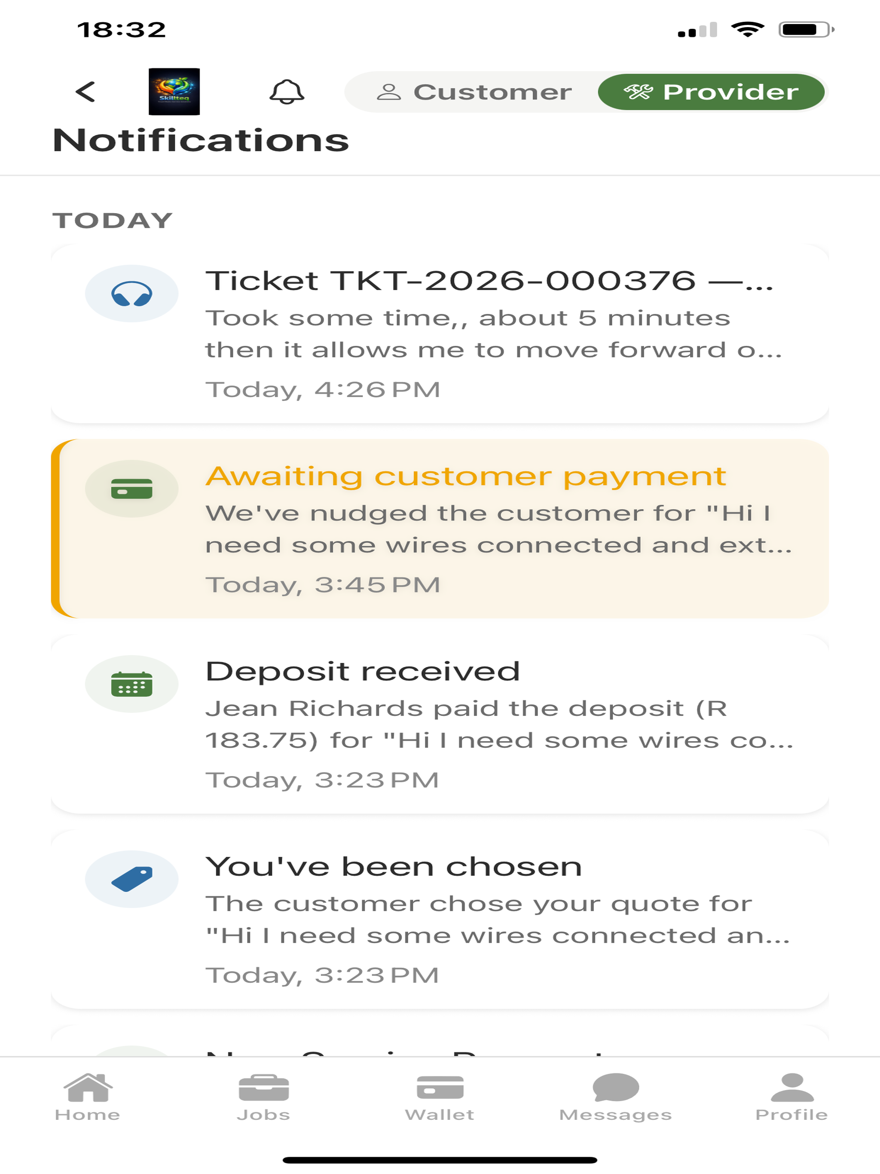Tap the partially visible bottom notification card
The image size is (880, 1174).
coord(440,1041)
